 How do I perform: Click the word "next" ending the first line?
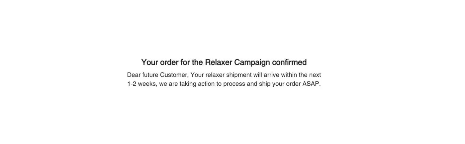pyautogui.click(x=315, y=75)
